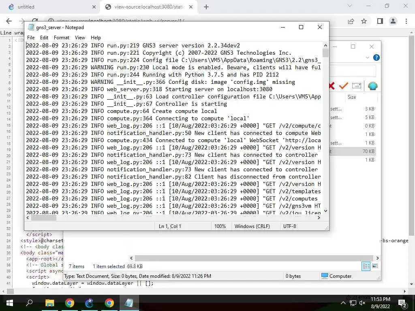Expand the Explorer ribbon chevron
The image size is (415, 311).
[x=367, y=58]
